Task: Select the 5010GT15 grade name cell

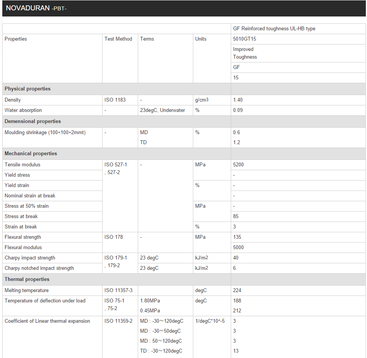Action: pos(244,39)
